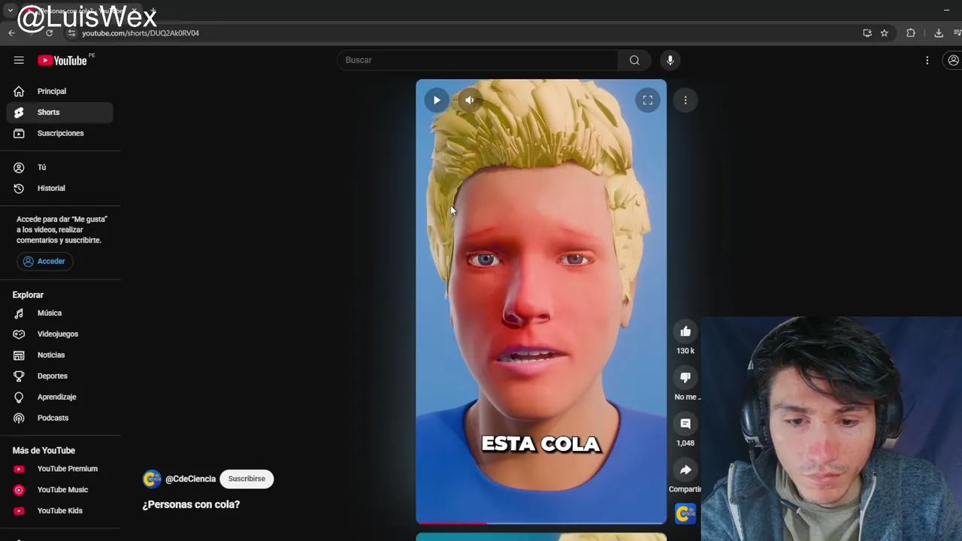Start voice search with microphone icon

pos(670,60)
